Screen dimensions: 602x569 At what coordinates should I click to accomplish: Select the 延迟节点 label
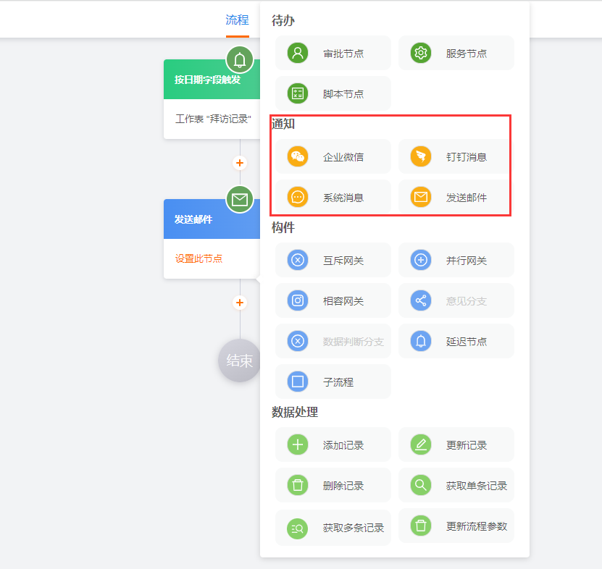(467, 342)
